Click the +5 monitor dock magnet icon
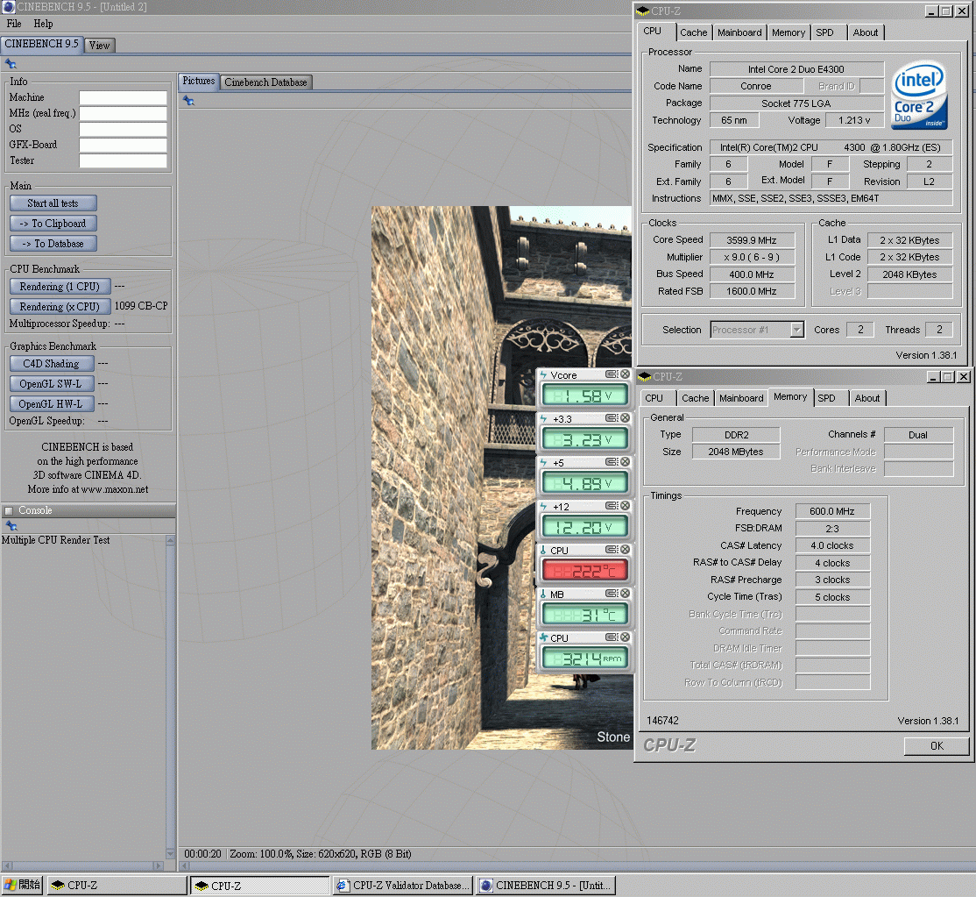Viewport: 976px width, 897px height. [x=612, y=461]
